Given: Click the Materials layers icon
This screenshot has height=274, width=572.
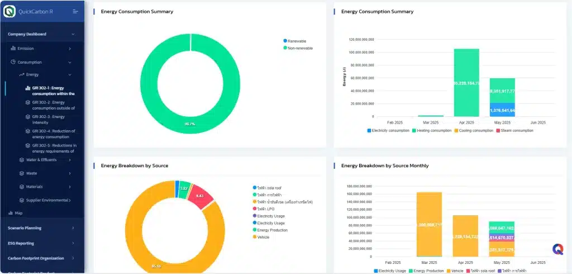Looking at the screenshot, I should pyautogui.click(x=22, y=187).
